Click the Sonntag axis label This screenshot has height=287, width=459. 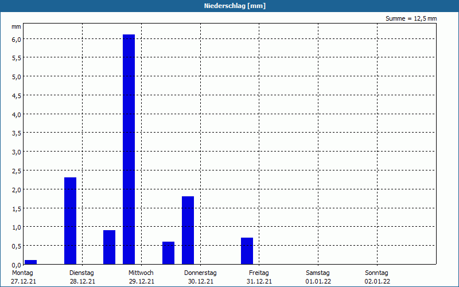click(x=376, y=273)
